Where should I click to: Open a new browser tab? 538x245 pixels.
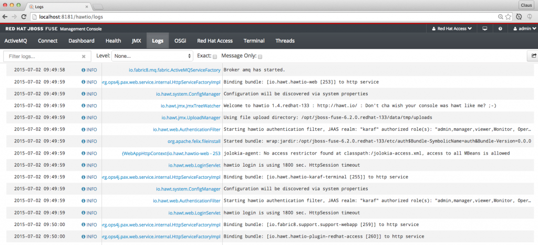(98, 7)
